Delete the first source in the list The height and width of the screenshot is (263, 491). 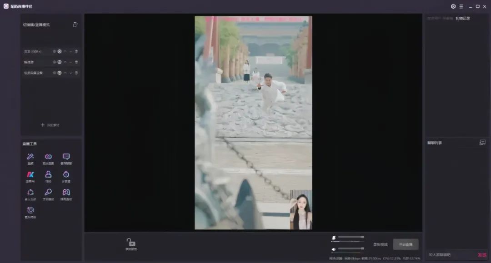76,51
